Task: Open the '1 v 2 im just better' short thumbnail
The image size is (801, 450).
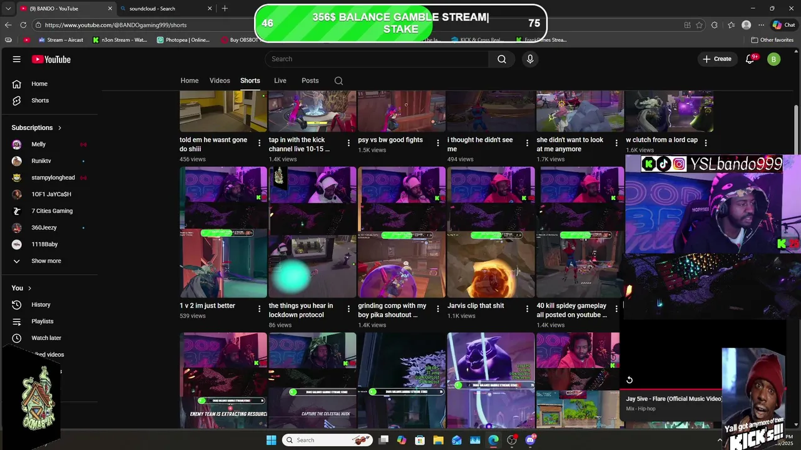Action: coord(223,232)
